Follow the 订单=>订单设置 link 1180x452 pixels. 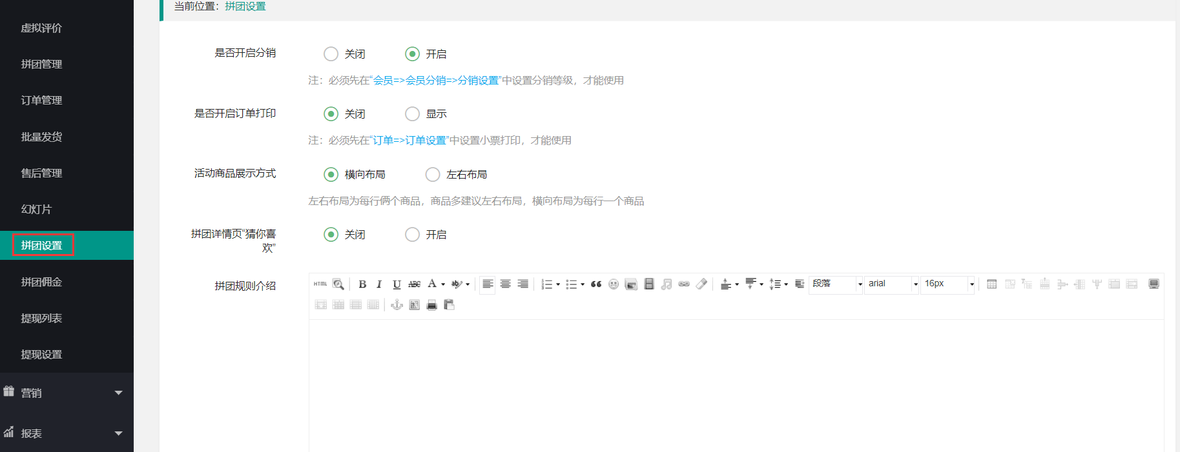409,141
